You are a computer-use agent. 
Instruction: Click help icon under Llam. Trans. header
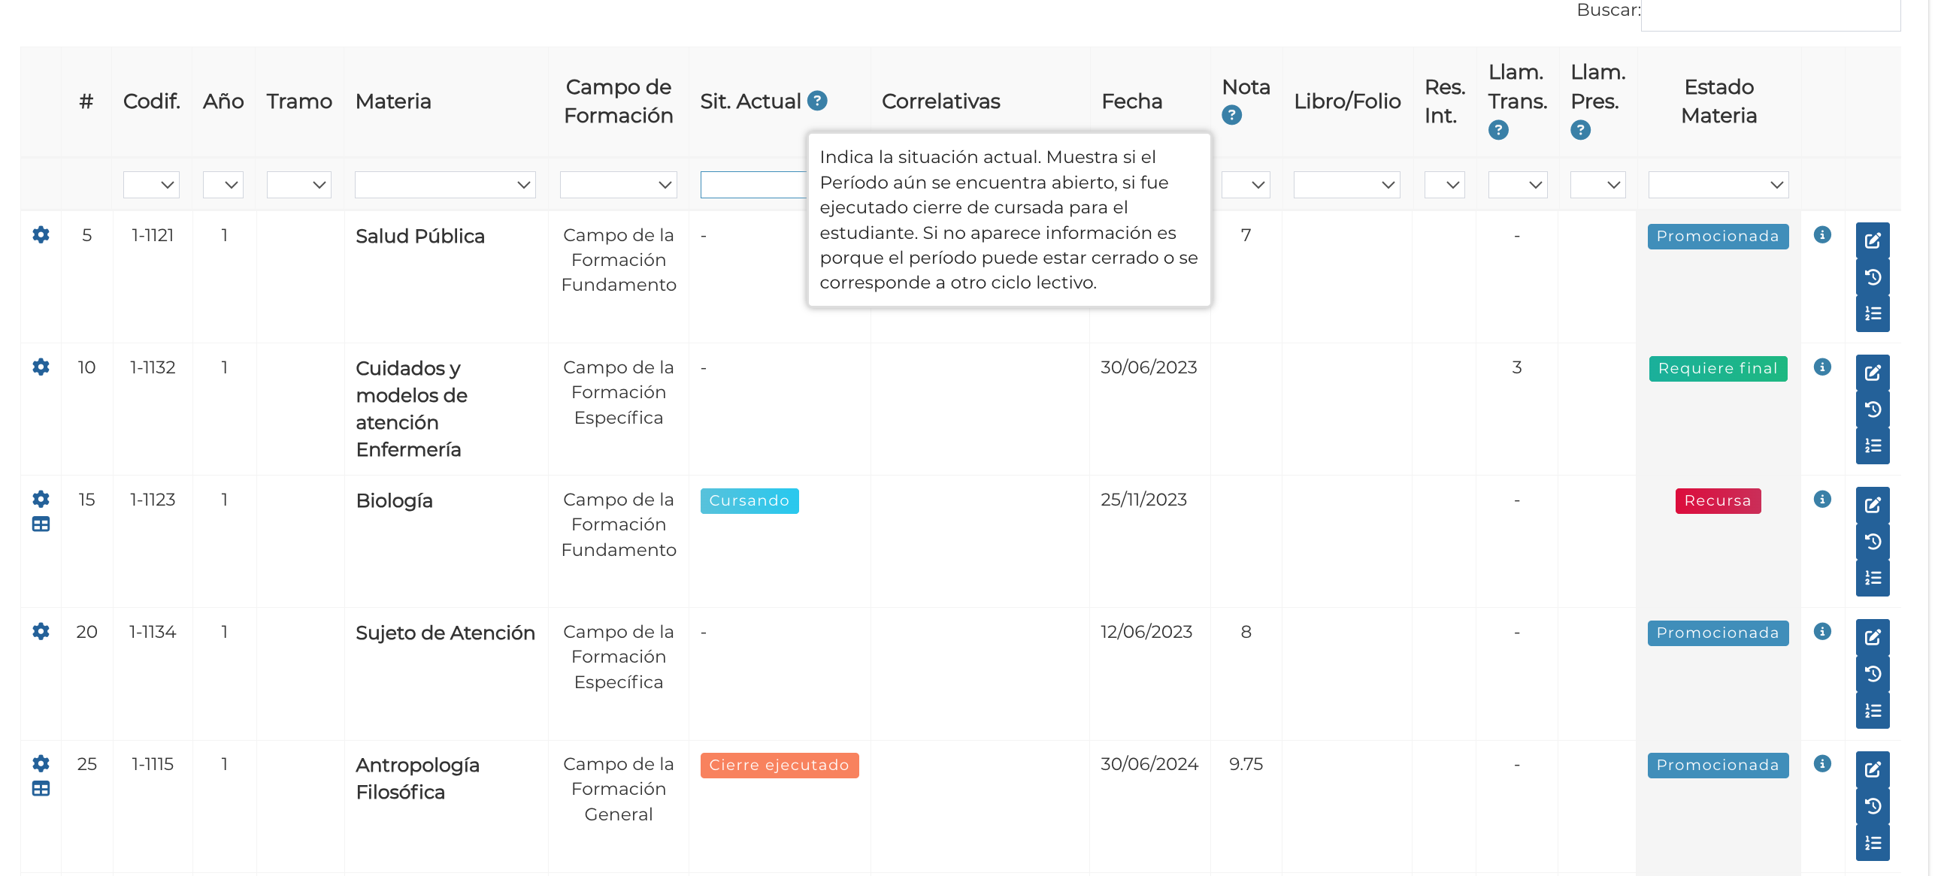[1498, 130]
